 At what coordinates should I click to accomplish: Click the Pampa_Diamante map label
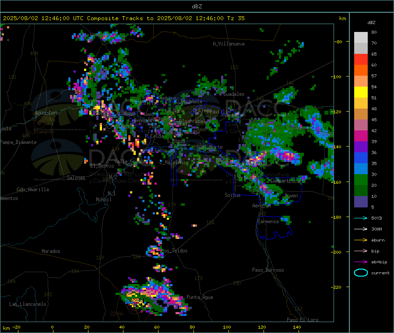[18, 142]
